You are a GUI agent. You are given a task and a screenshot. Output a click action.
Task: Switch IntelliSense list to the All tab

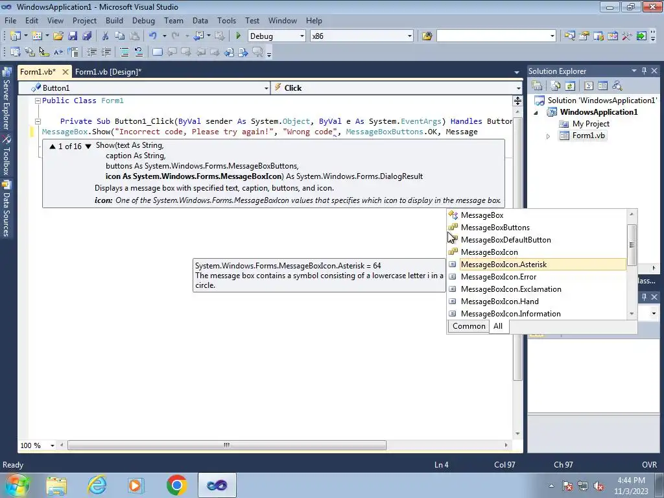[498, 326]
